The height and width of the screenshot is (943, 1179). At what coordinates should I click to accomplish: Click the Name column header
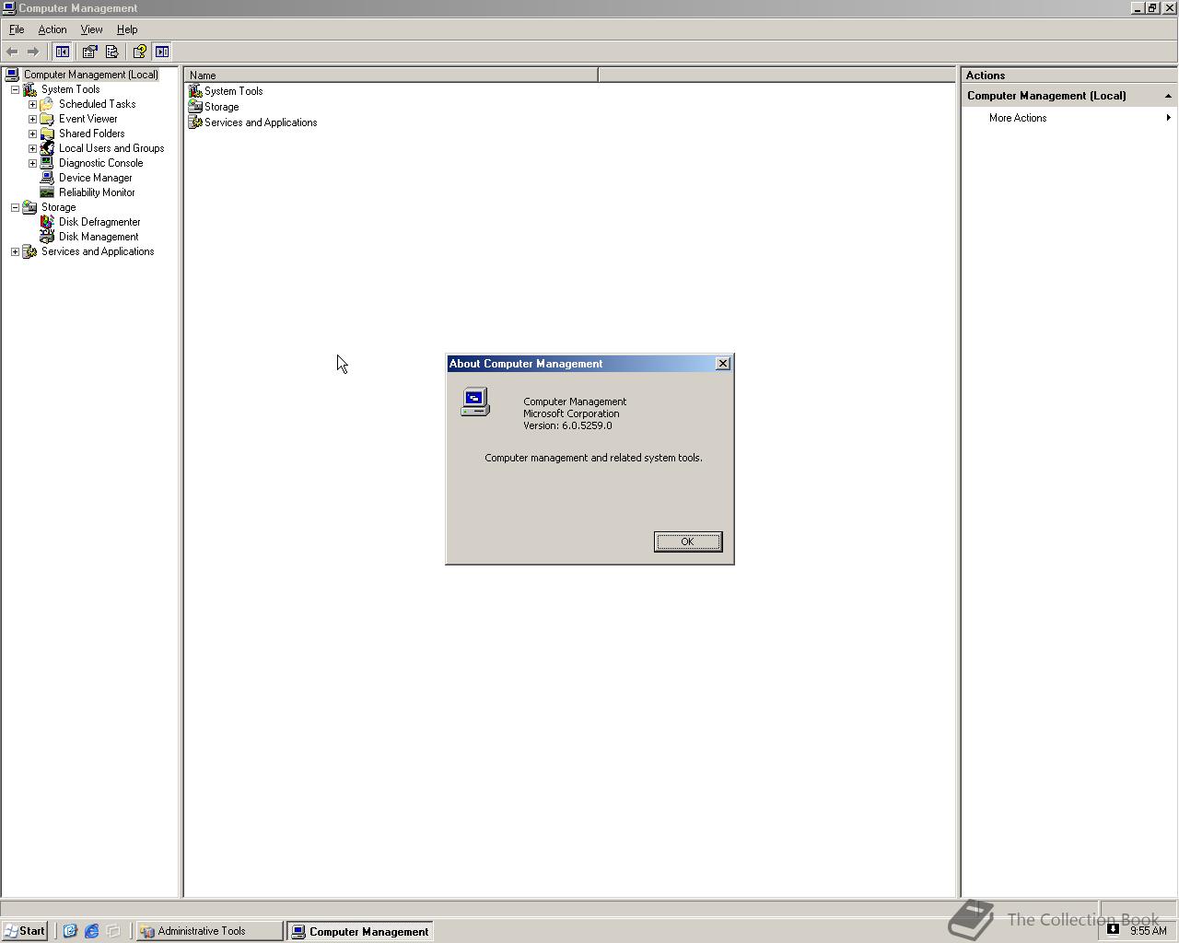391,76
